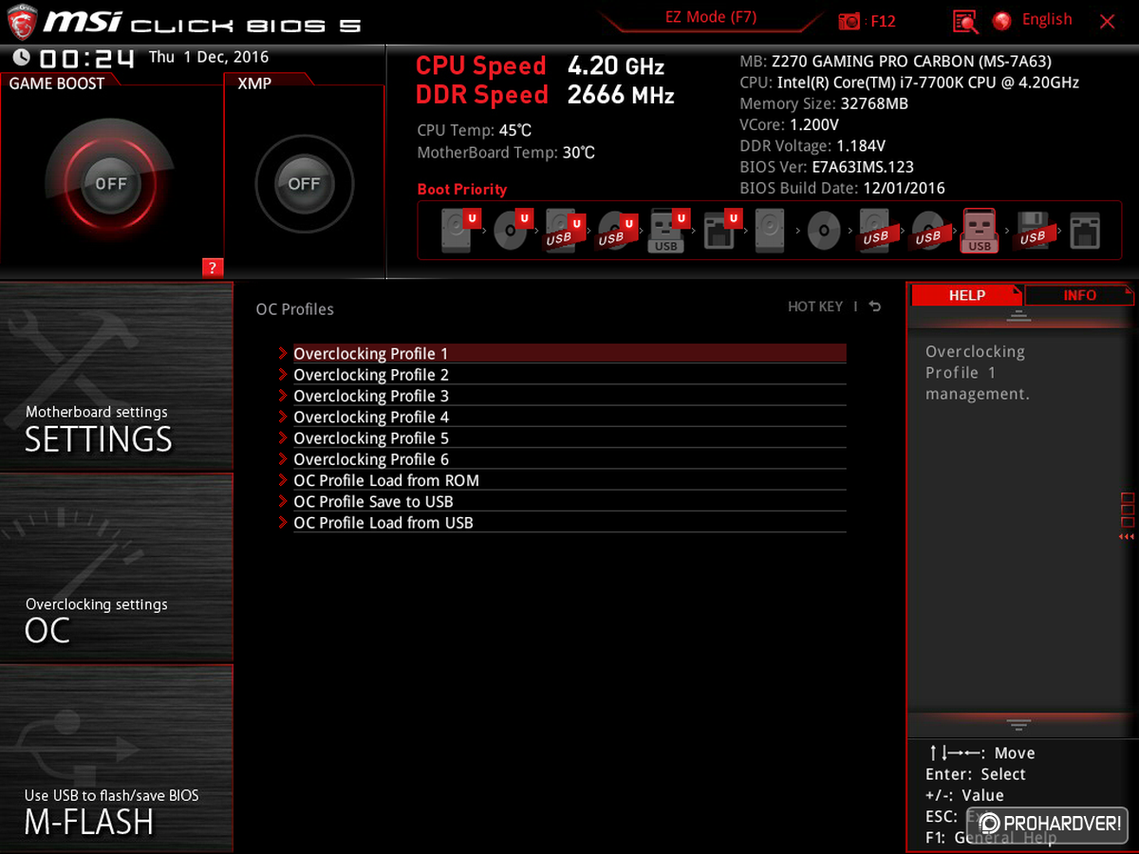Open the OC overclocking settings section

pyautogui.click(x=116, y=567)
